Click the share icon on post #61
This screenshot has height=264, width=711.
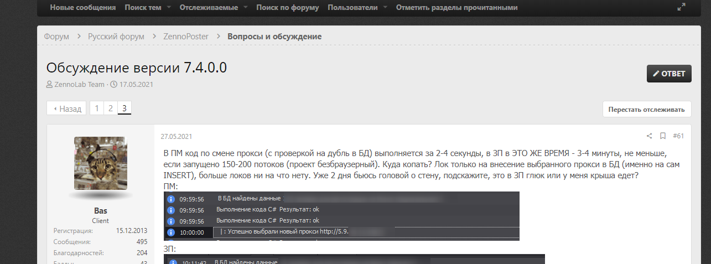[650, 136]
